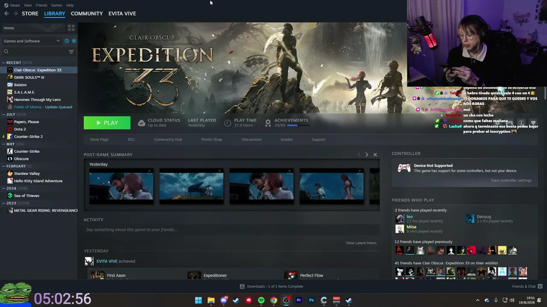The image size is (547, 307).
Task: Collapse the FEBRUARY games section
Action: [x=4, y=166]
